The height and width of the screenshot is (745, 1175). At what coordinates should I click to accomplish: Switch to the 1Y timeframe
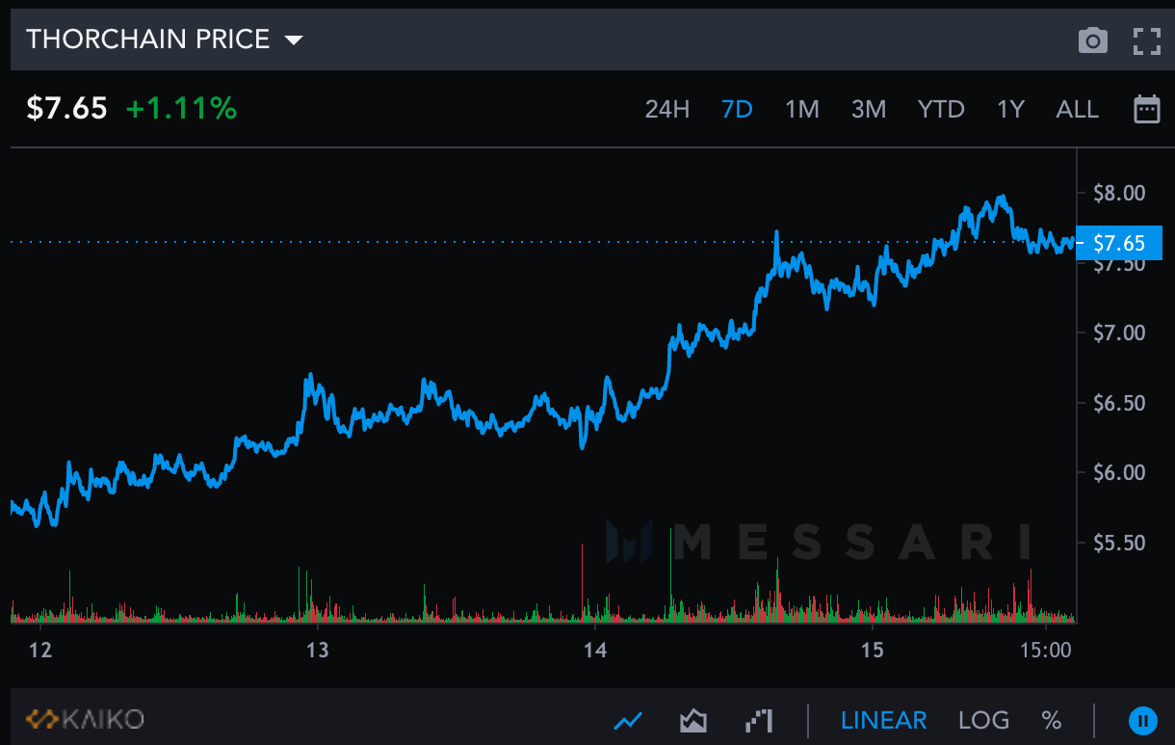point(1010,109)
